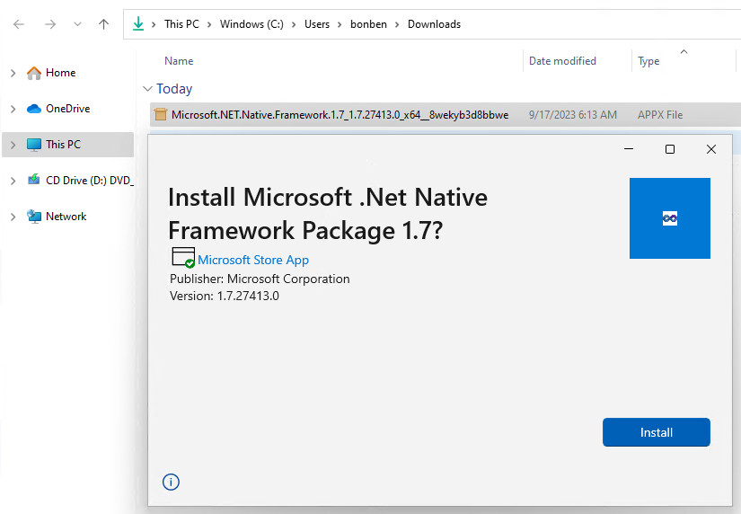Click the 9/17/2023 6:13 AM date cell
The width and height of the screenshot is (741, 514).
[572, 115]
